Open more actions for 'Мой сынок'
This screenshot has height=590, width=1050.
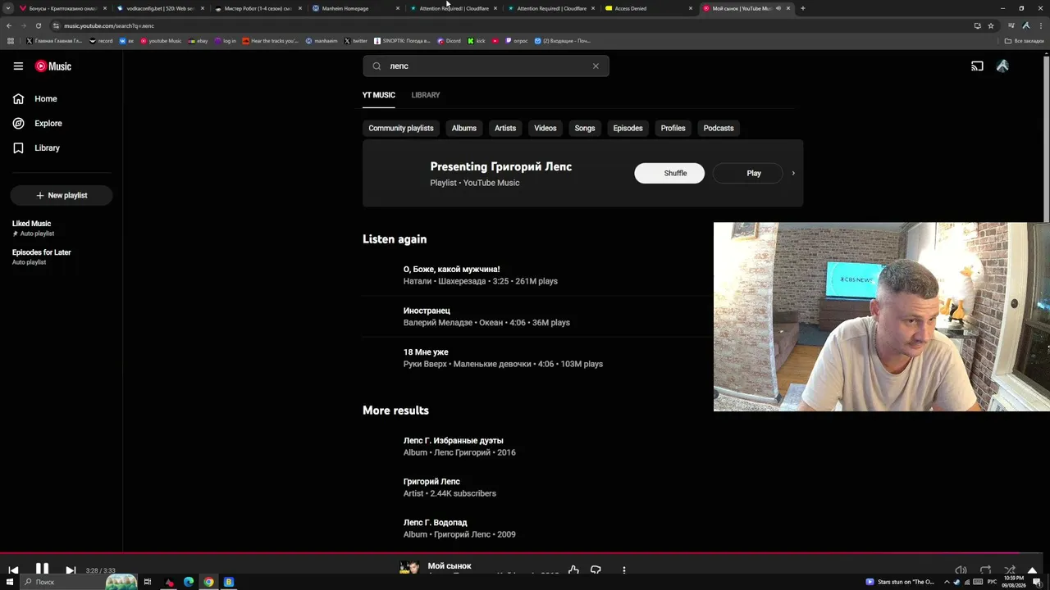(x=623, y=570)
